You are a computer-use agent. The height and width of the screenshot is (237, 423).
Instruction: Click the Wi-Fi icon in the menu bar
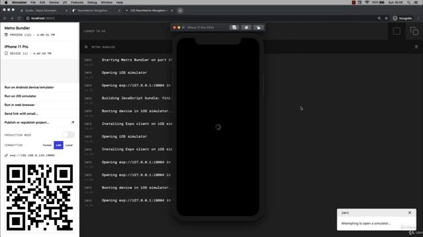(x=367, y=3)
